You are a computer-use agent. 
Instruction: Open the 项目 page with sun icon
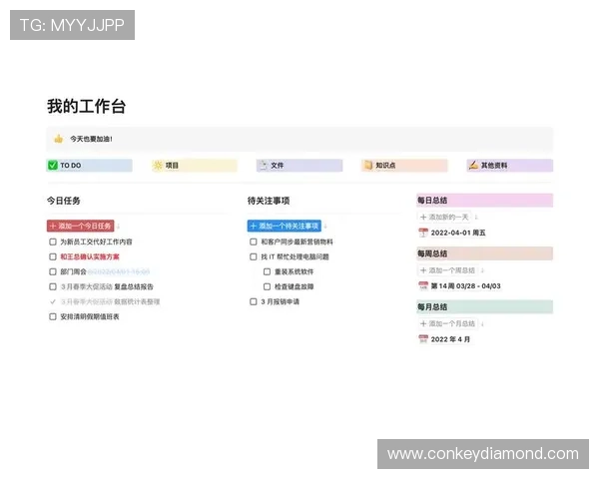click(x=195, y=166)
